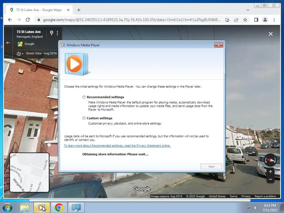Image resolution: width=284 pixels, height=213 pixels.
Task: Close Street View with the X button
Action: tap(271, 34)
